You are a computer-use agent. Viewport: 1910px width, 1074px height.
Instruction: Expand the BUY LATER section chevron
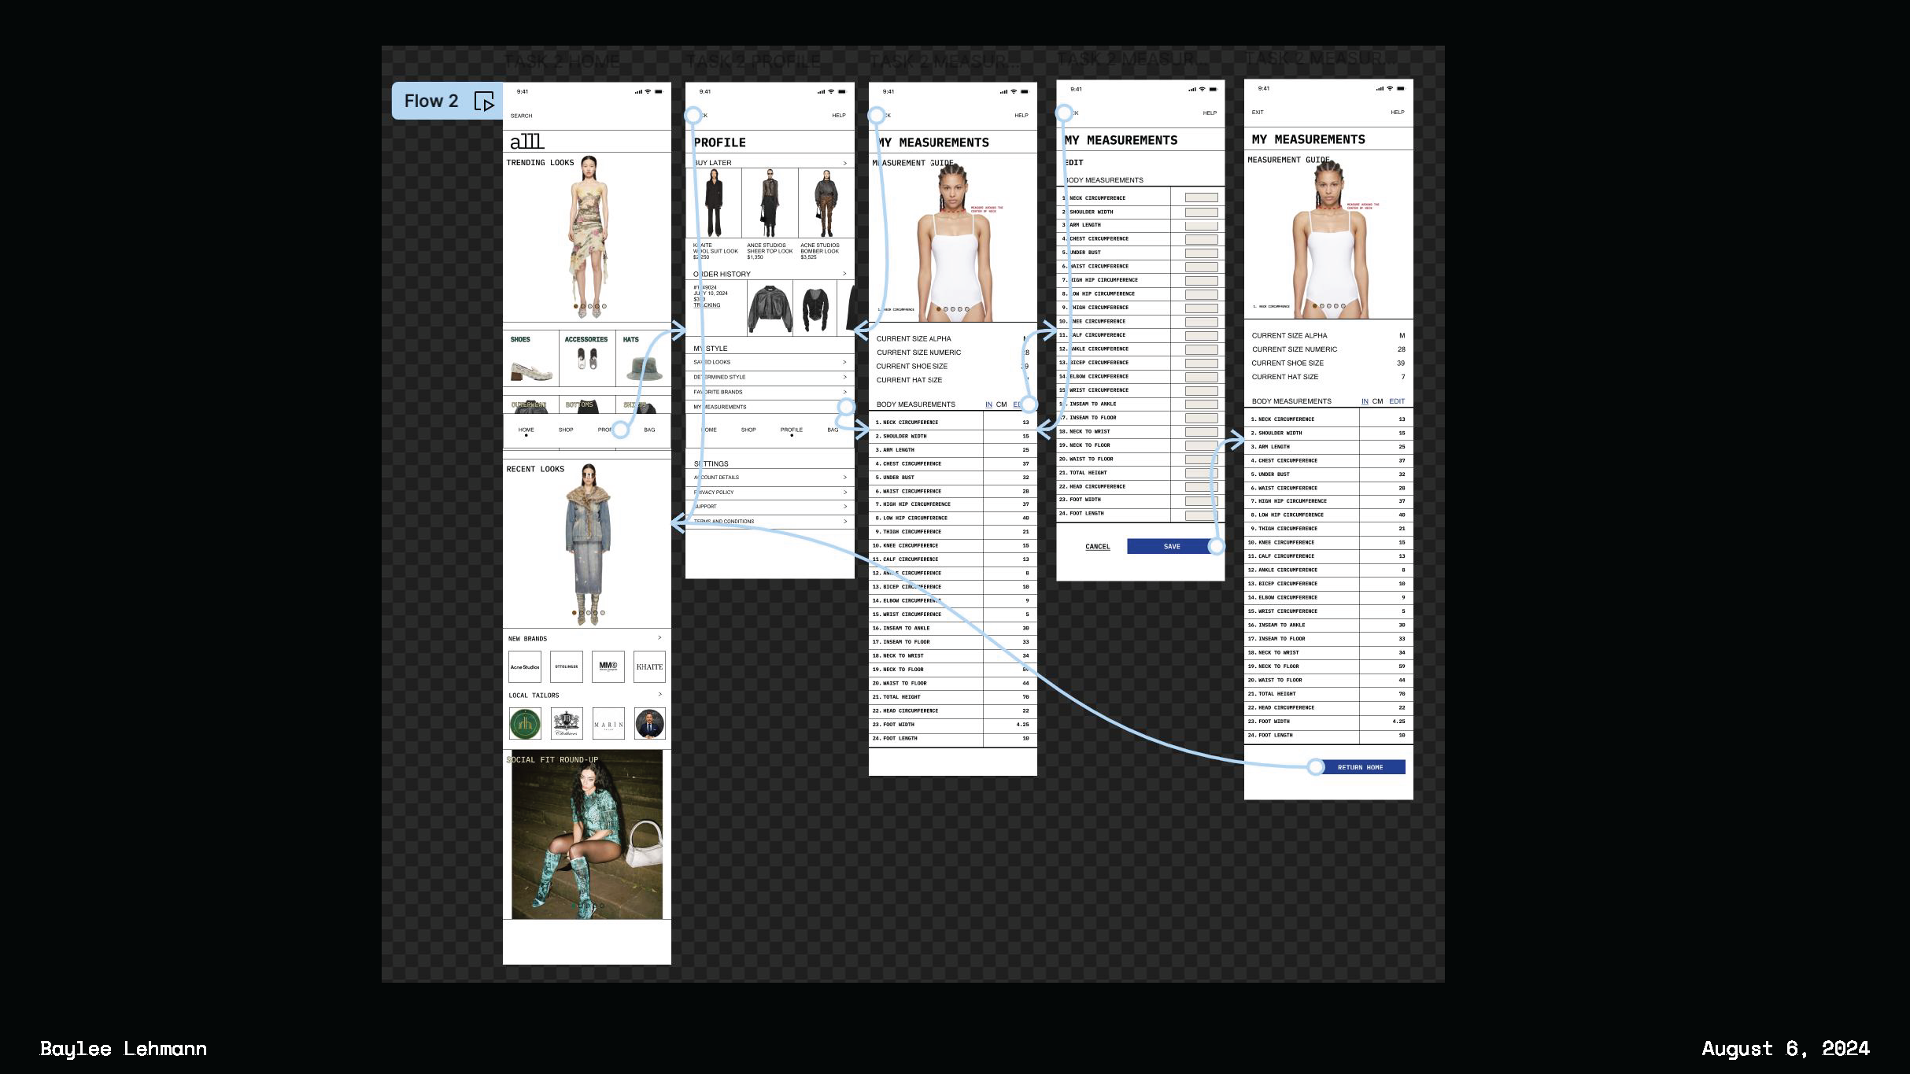844,164
